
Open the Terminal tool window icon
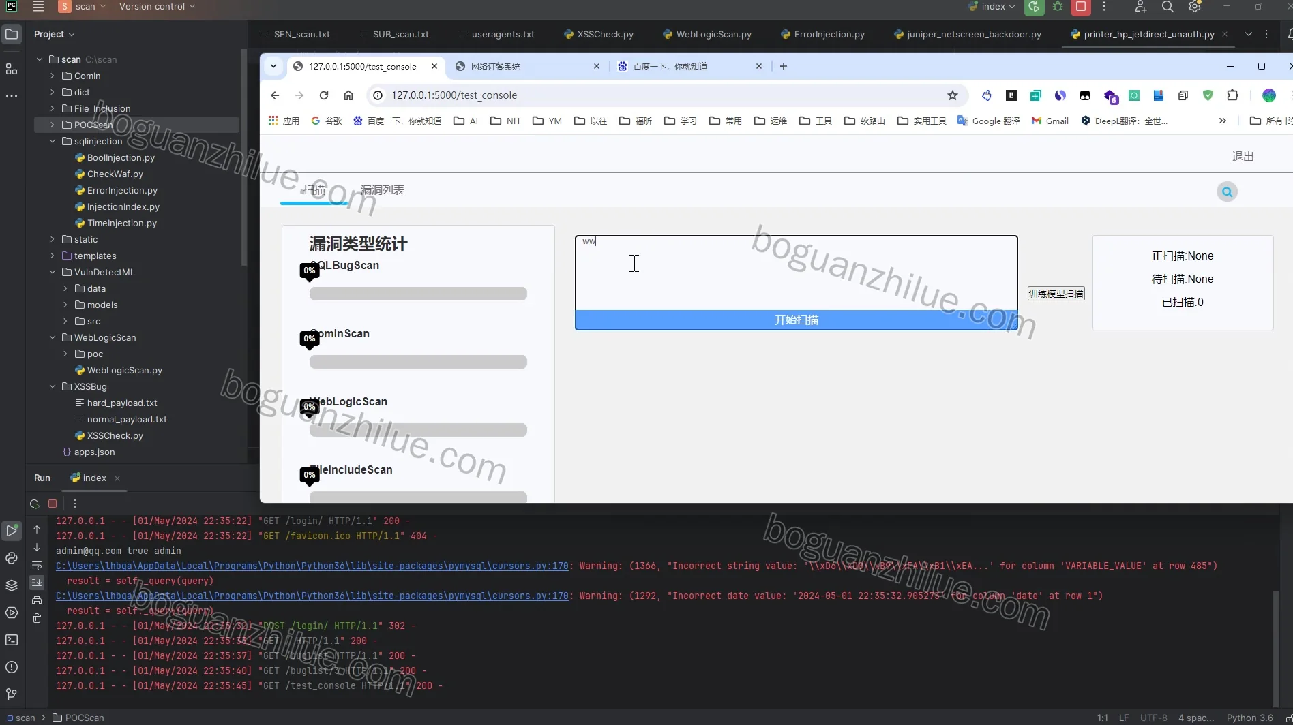(12, 640)
